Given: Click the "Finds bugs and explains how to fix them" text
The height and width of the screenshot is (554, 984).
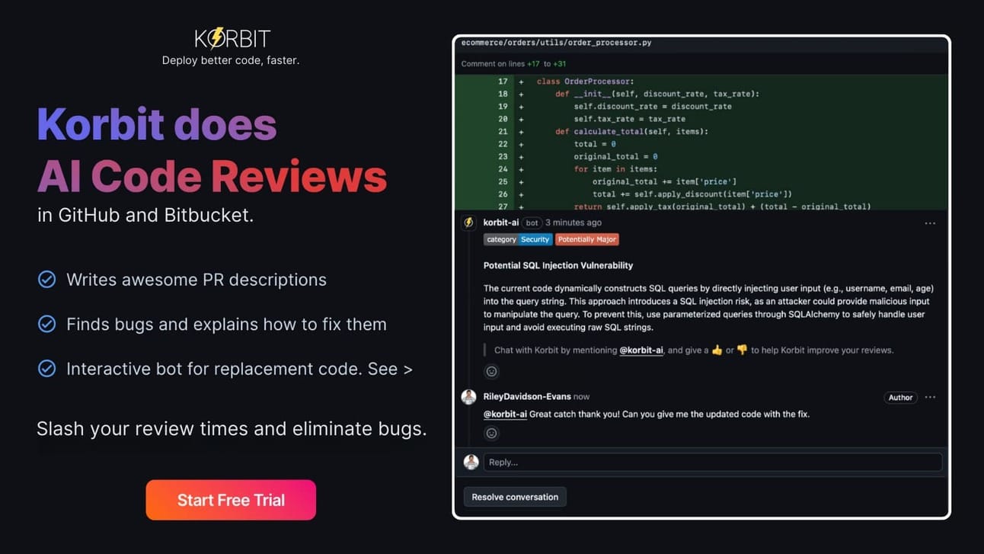Looking at the screenshot, I should [x=226, y=324].
